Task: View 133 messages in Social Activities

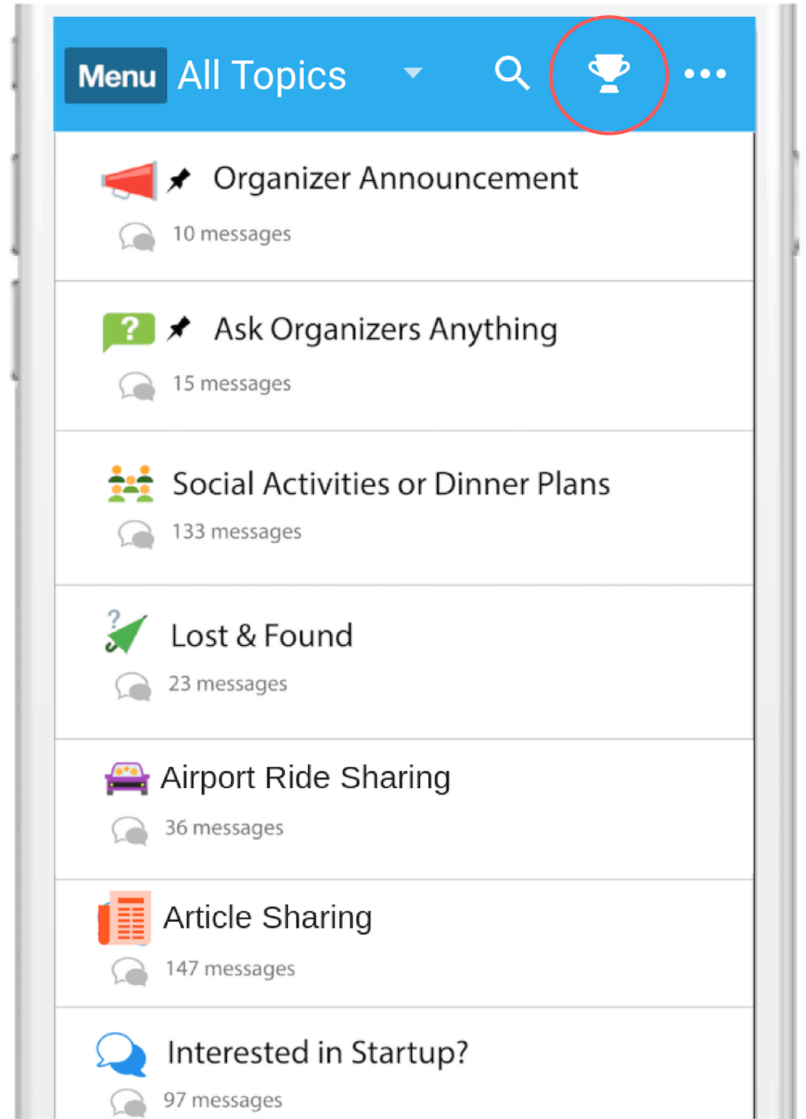Action: (236, 532)
